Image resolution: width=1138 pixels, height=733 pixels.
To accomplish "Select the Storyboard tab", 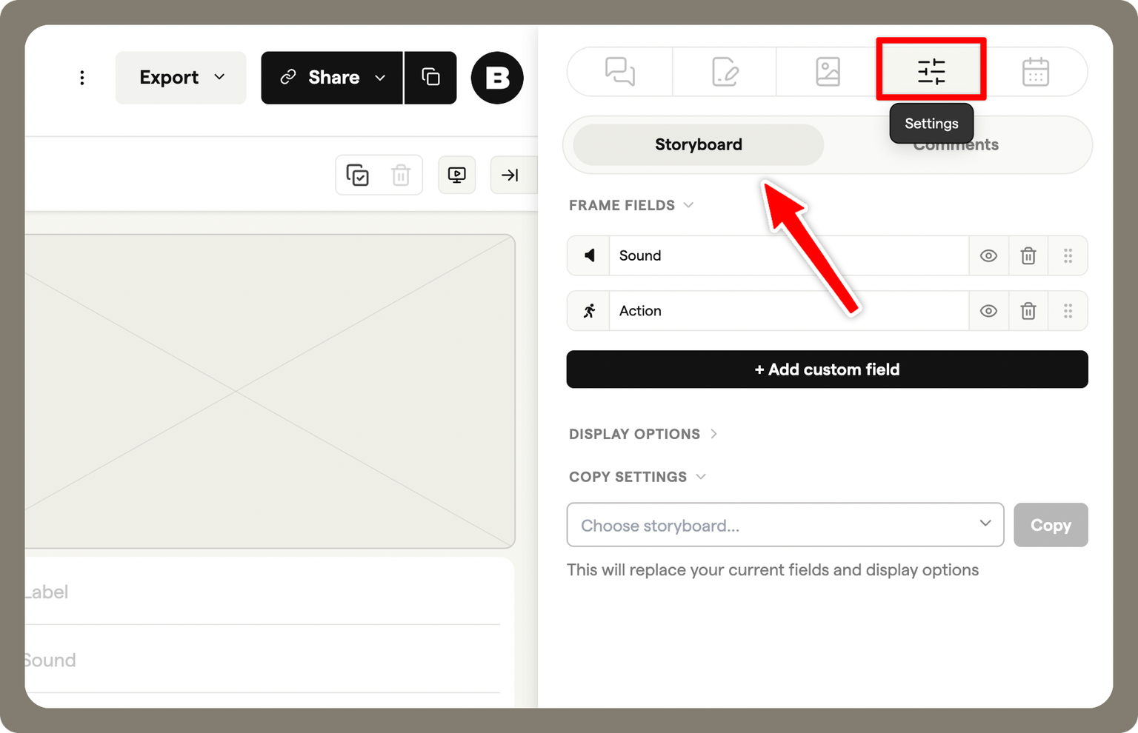I will (x=697, y=144).
